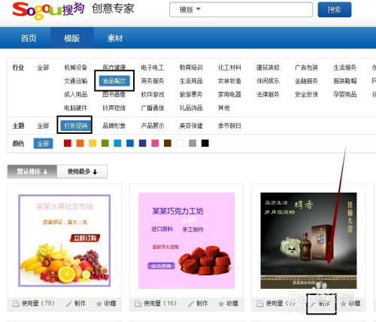Select 全部 in the 行业 row
Screen dimensions: 376x322
(x=43, y=68)
